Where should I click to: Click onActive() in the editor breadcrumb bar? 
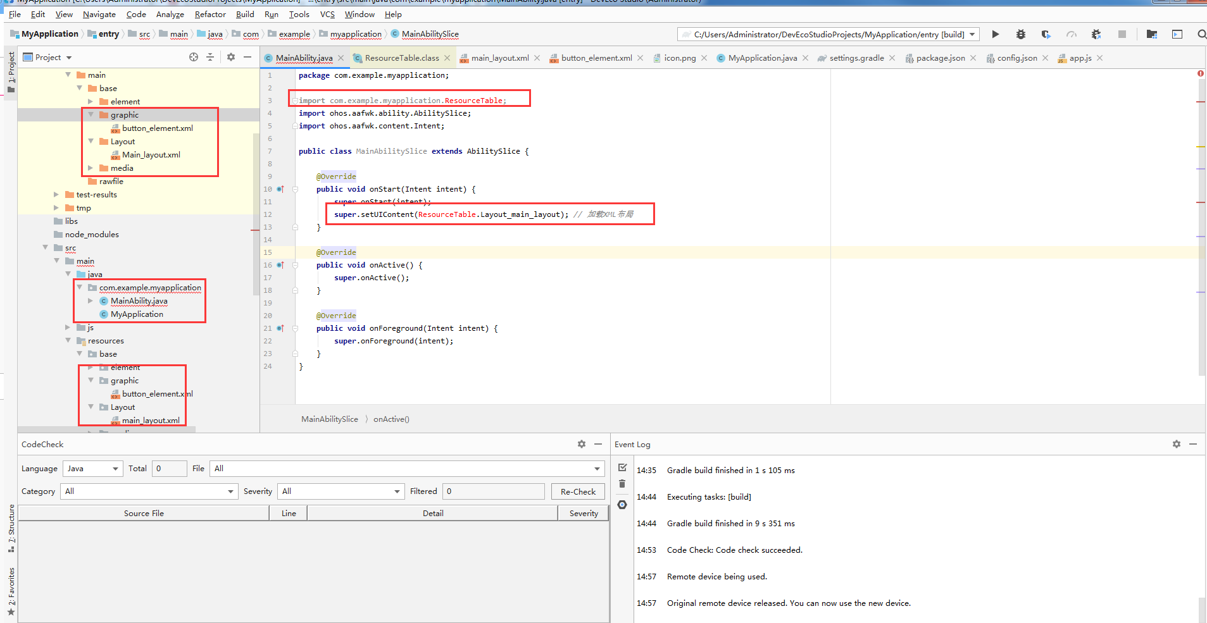click(x=391, y=419)
